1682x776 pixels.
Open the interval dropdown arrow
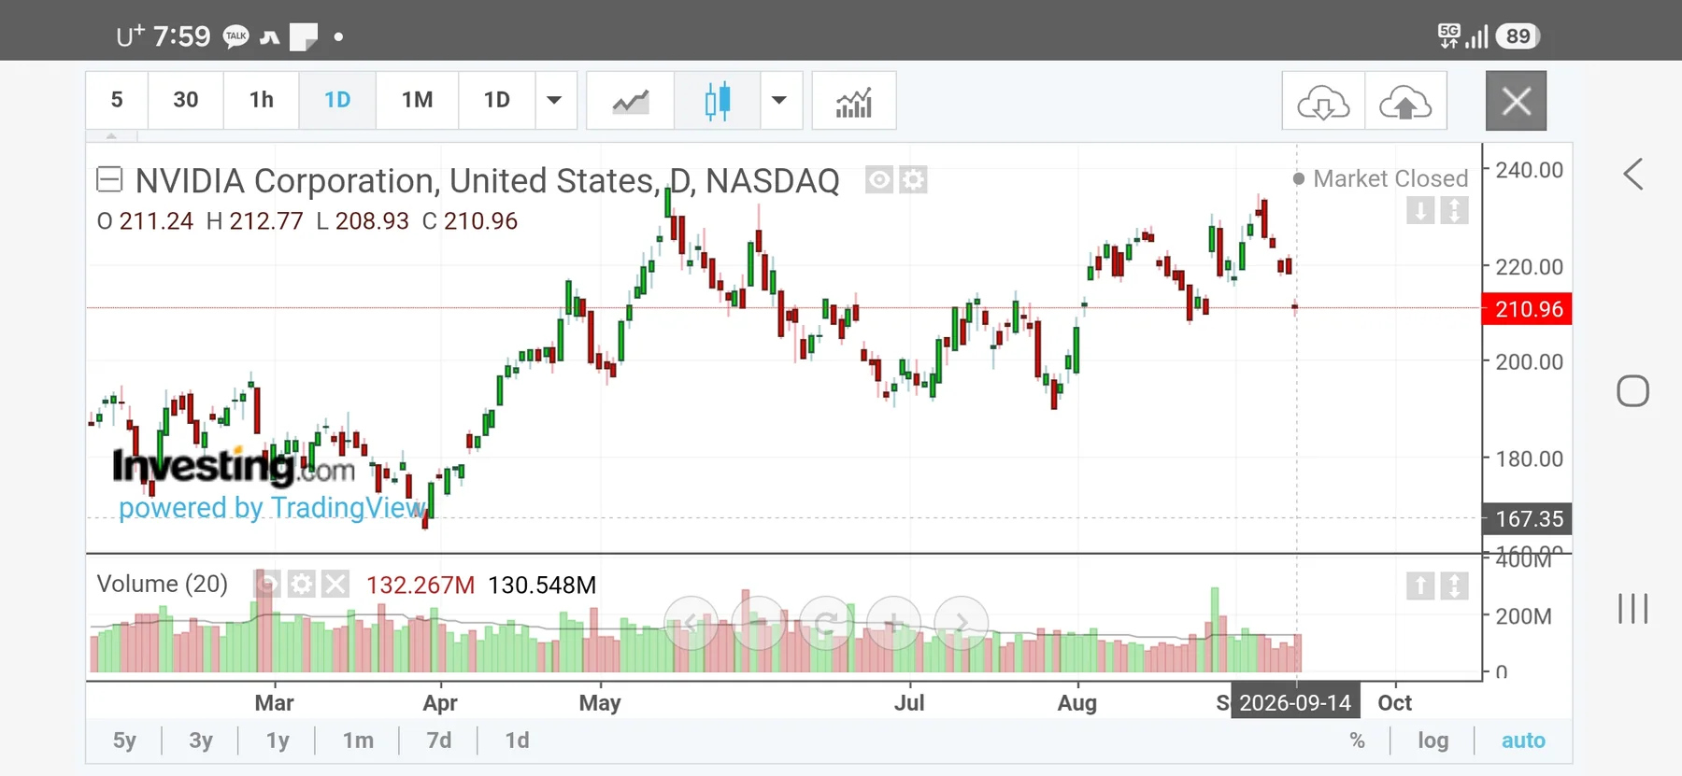click(554, 100)
